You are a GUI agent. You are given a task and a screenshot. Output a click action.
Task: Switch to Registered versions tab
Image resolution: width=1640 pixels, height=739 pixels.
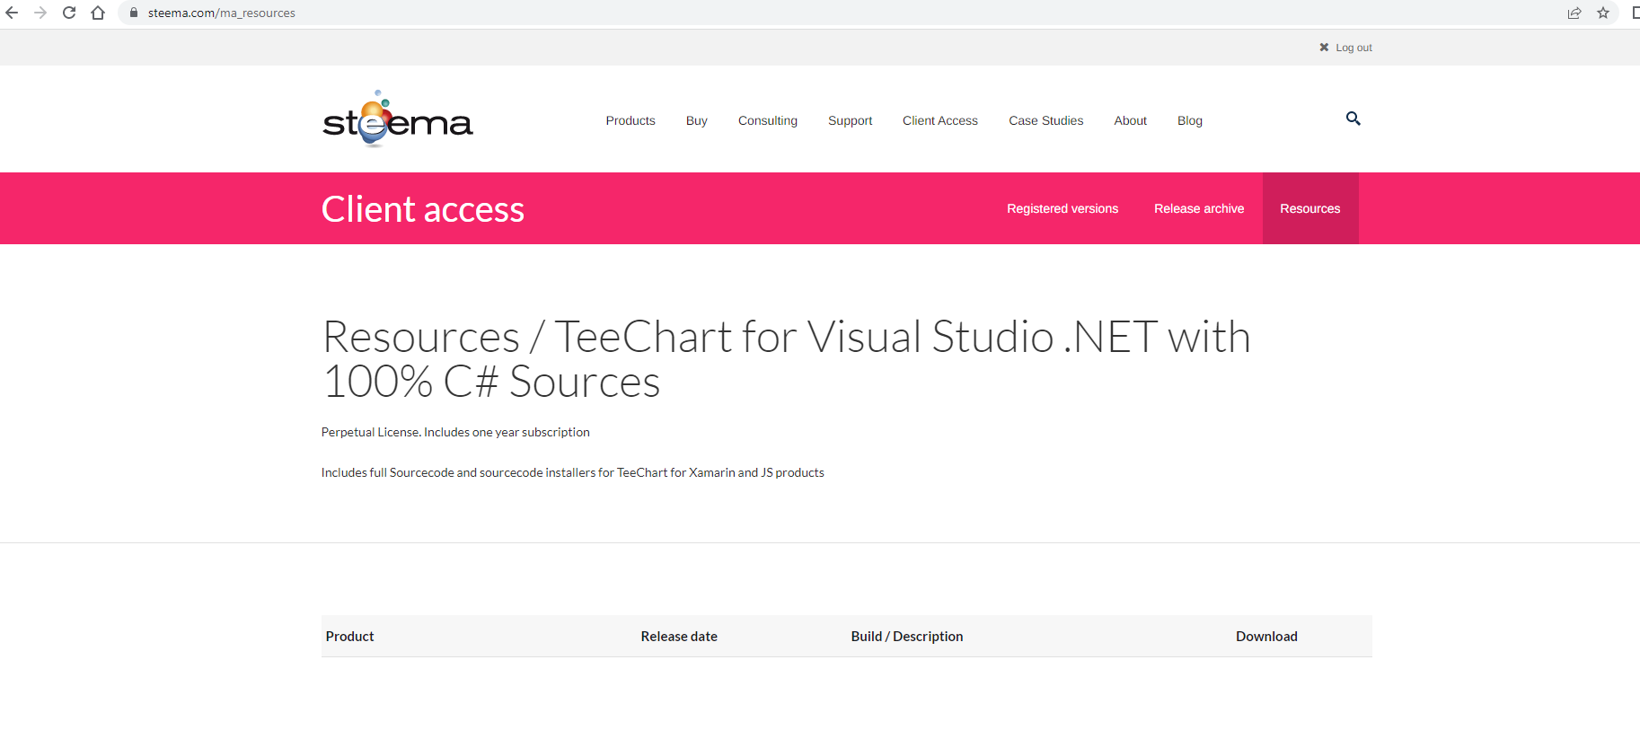click(x=1062, y=208)
